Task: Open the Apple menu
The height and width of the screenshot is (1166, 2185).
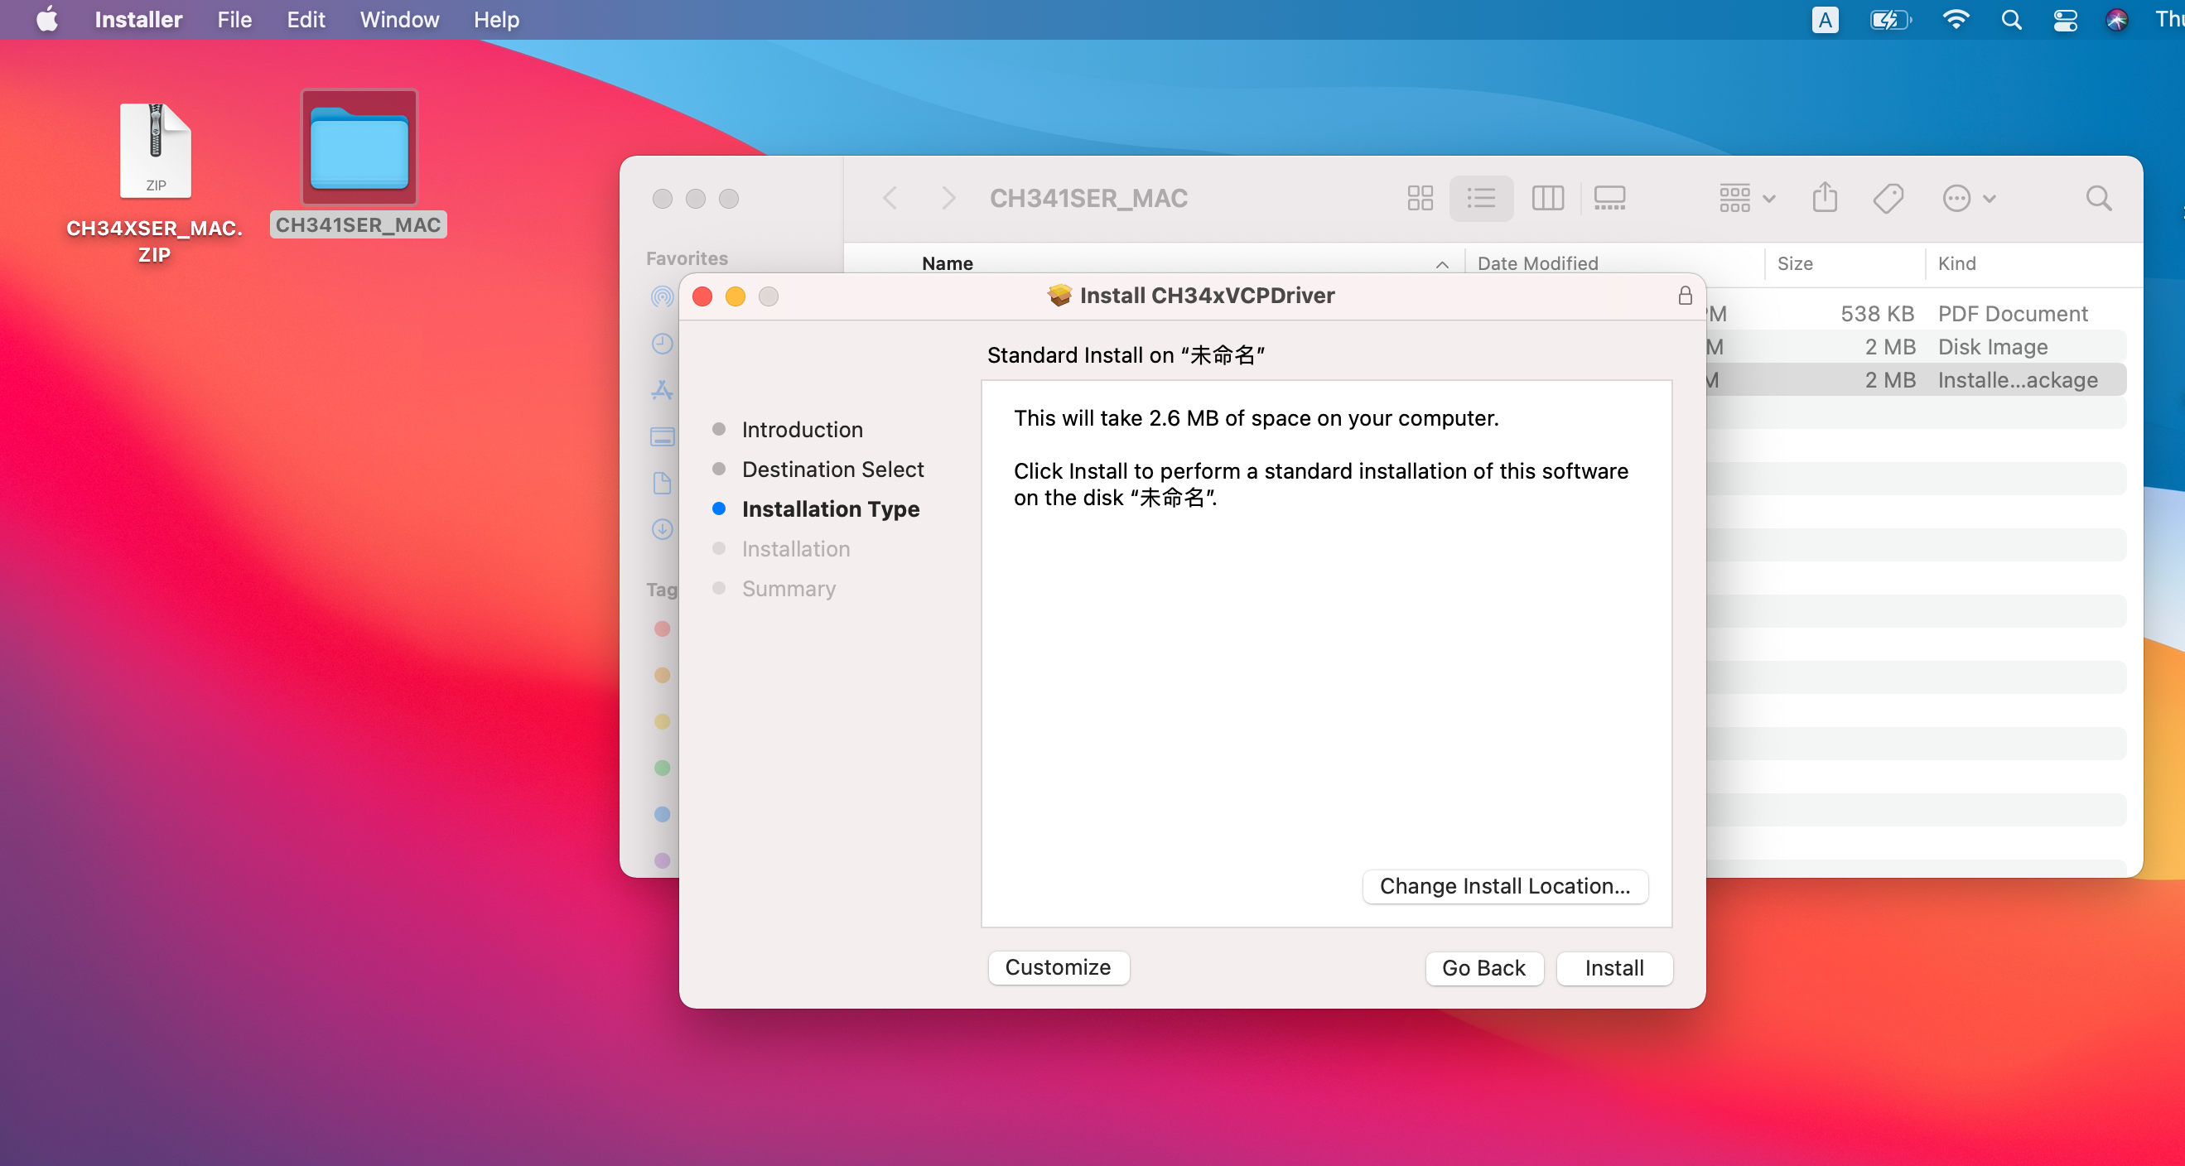Action: click(x=47, y=19)
